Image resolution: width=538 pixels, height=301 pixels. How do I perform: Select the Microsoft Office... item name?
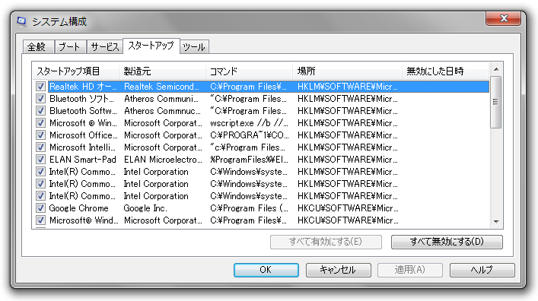[x=84, y=135]
